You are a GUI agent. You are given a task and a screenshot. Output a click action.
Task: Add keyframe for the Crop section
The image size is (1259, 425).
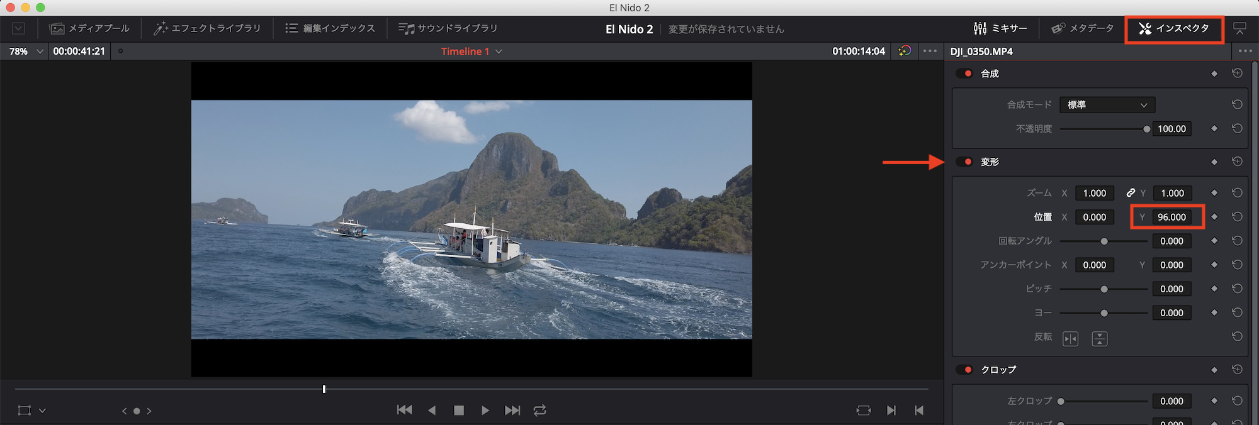[x=1214, y=370]
